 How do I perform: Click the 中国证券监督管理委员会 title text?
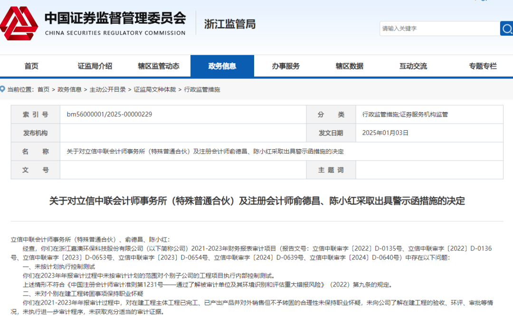115,19
